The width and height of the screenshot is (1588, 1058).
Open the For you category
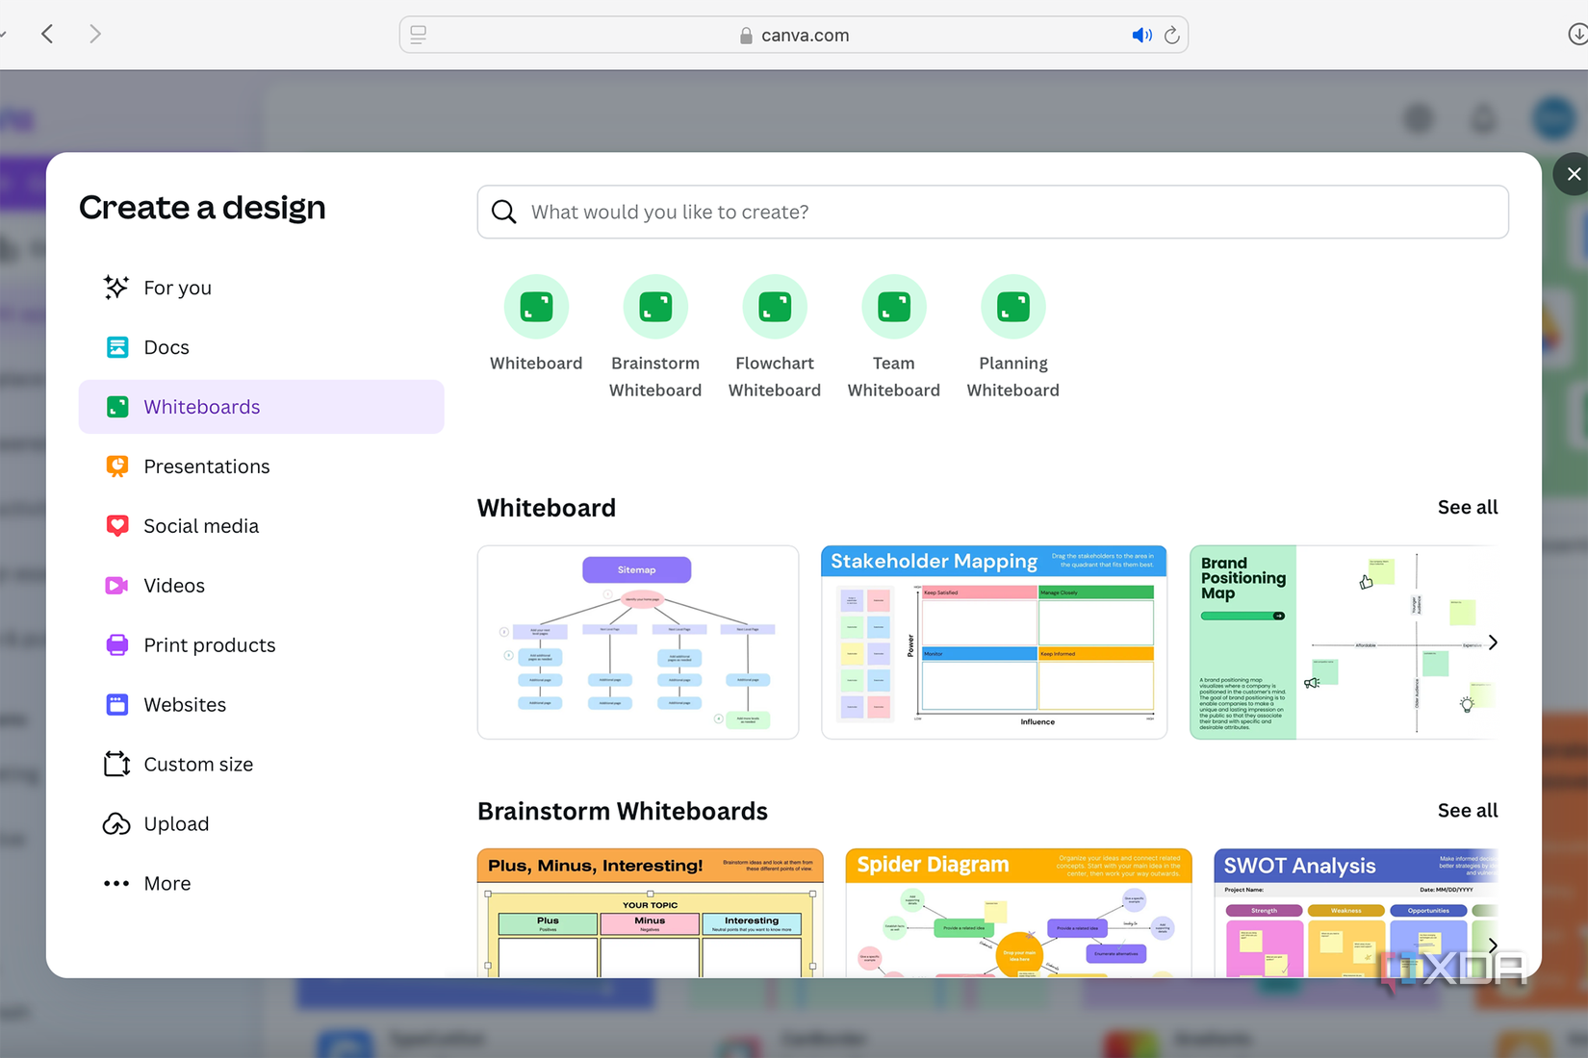pyautogui.click(x=261, y=288)
